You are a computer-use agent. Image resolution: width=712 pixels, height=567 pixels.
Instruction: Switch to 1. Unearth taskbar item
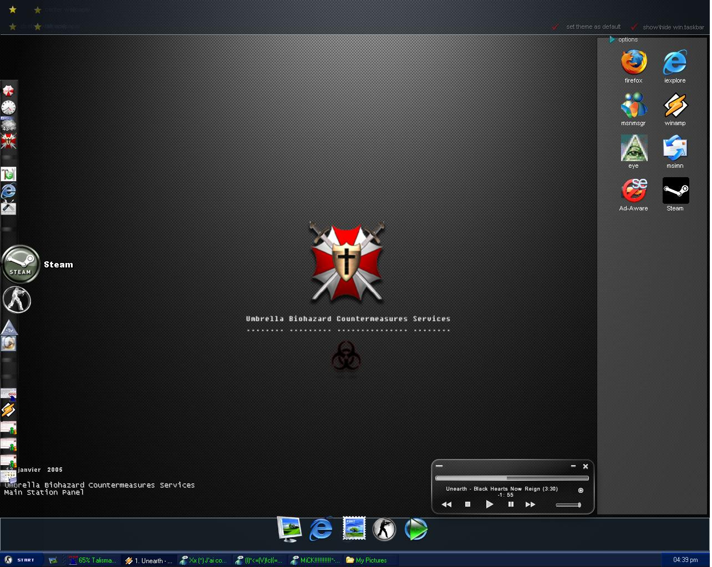coord(149,560)
